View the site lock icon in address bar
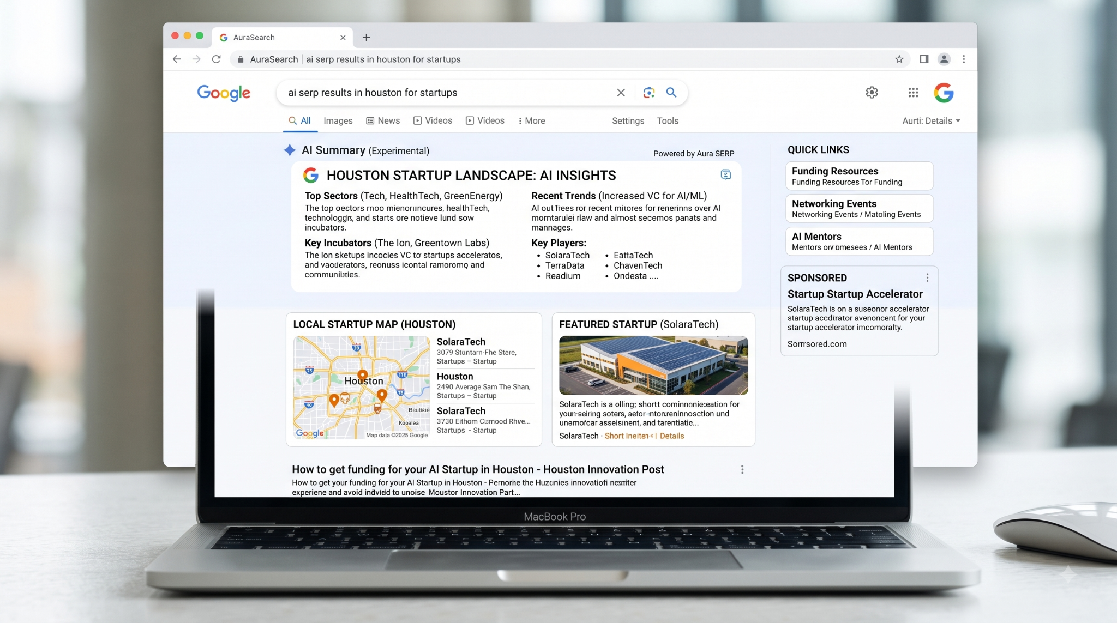The height and width of the screenshot is (623, 1117). point(241,59)
